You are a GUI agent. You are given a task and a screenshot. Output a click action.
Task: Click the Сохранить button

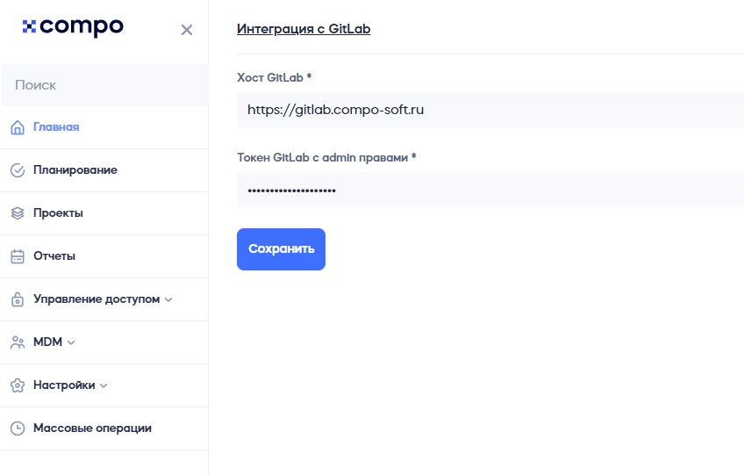[x=281, y=249]
